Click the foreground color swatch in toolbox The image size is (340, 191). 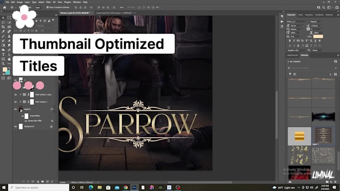[x=4, y=70]
